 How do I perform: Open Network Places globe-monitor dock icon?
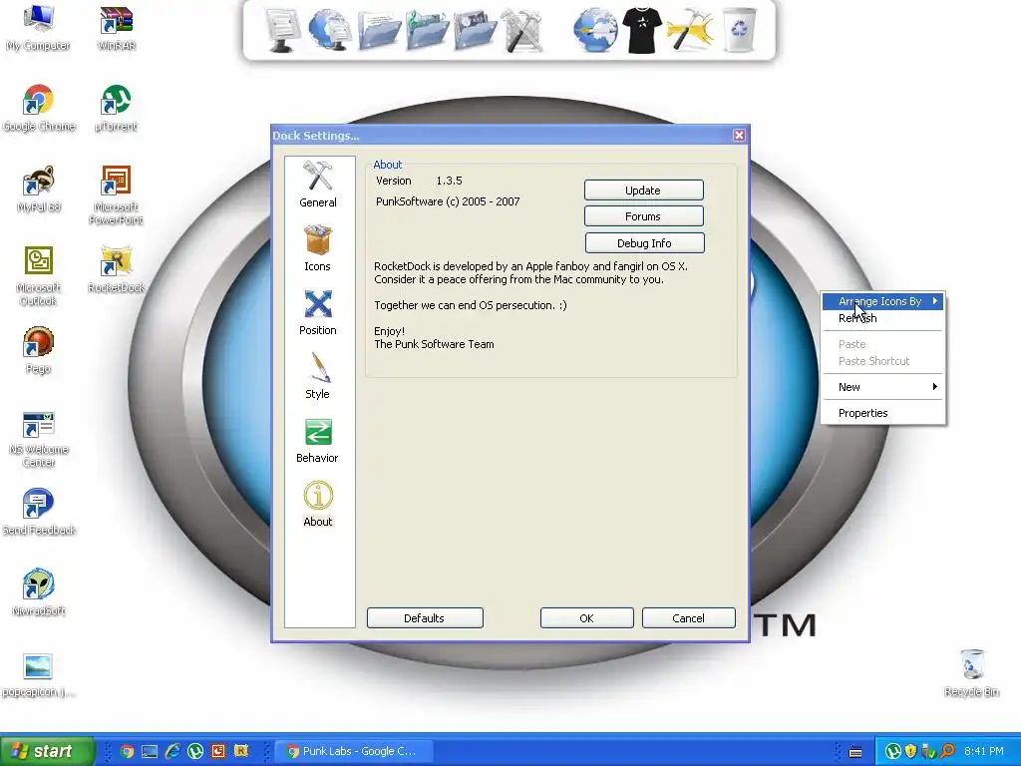pyautogui.click(x=330, y=30)
